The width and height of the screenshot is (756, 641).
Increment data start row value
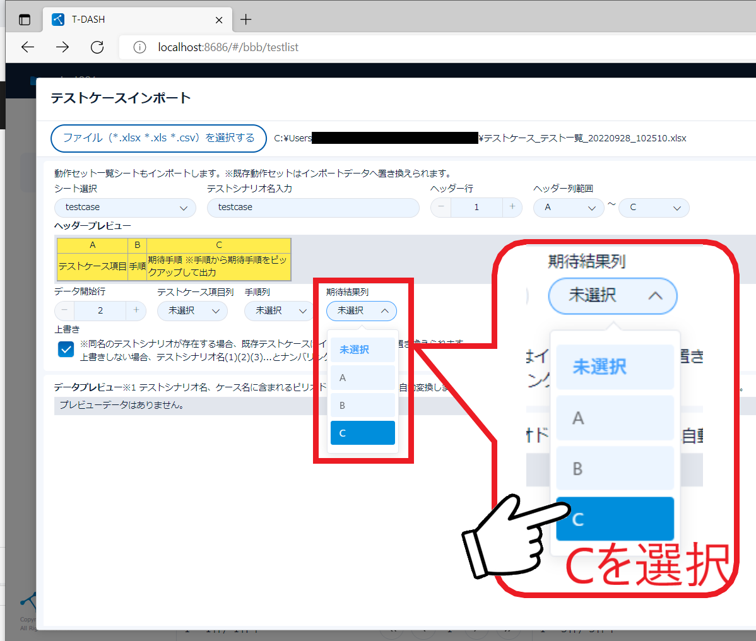click(136, 310)
